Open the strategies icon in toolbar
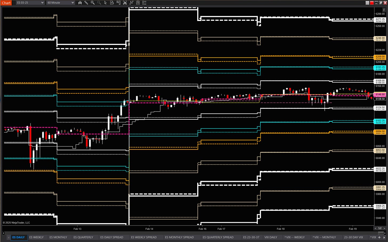Viewport: 388px width, 242px height. click(138, 3)
